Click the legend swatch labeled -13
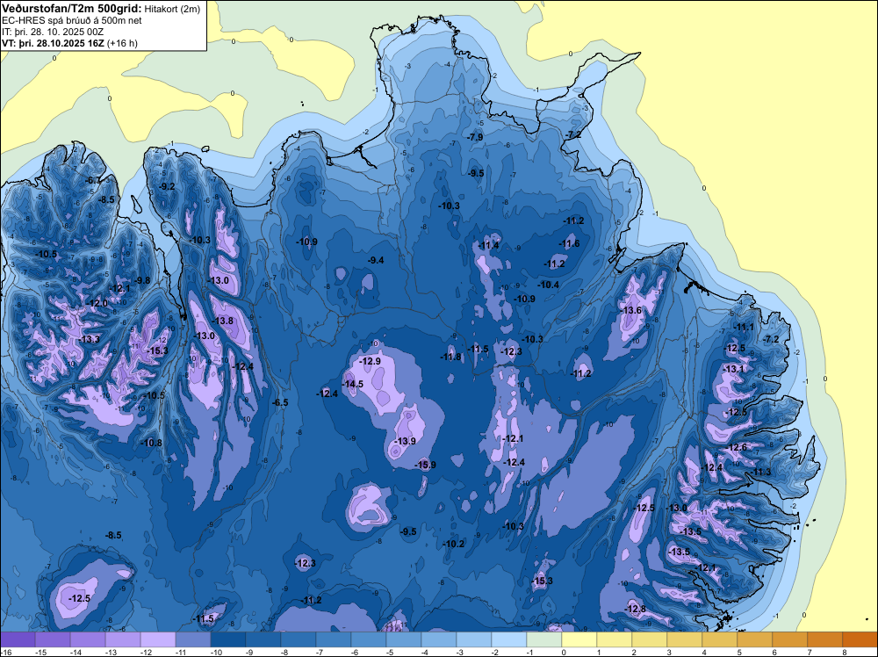 pos(123,639)
